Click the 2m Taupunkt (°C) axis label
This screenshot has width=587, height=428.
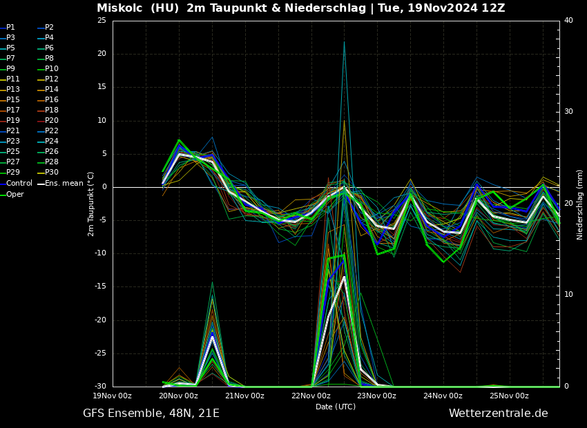coord(91,204)
